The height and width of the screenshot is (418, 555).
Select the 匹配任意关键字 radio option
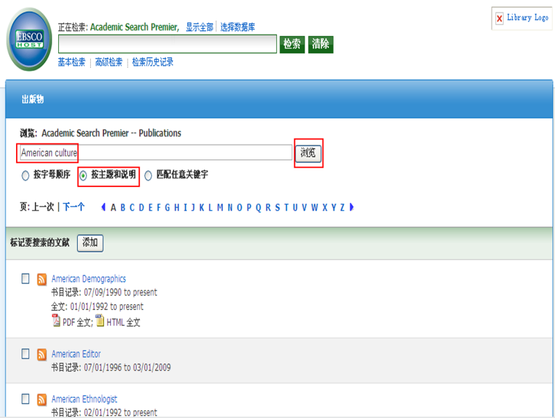click(x=148, y=175)
